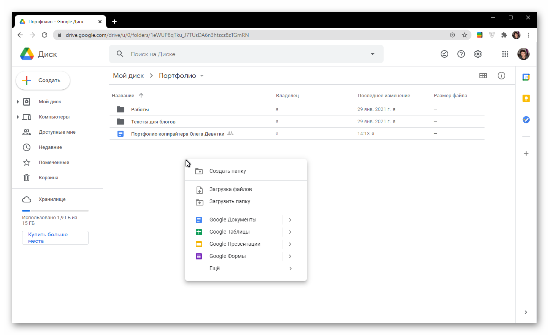Screen dimensions: 549x335
Task: Switch to grid view layout
Action: point(483,76)
